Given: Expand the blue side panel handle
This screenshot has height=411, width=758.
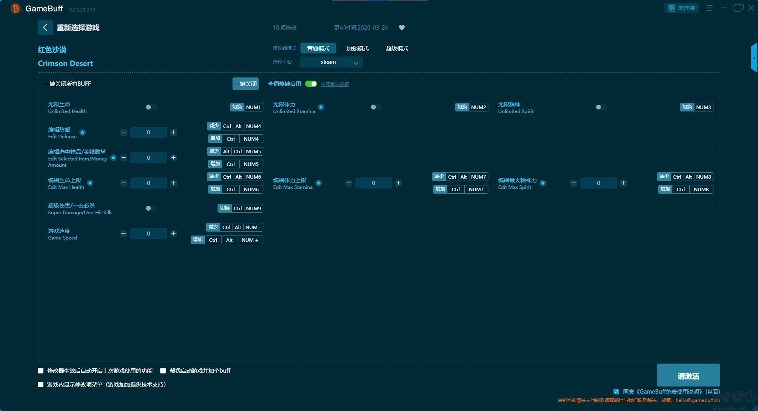Looking at the screenshot, I should click(x=754, y=58).
